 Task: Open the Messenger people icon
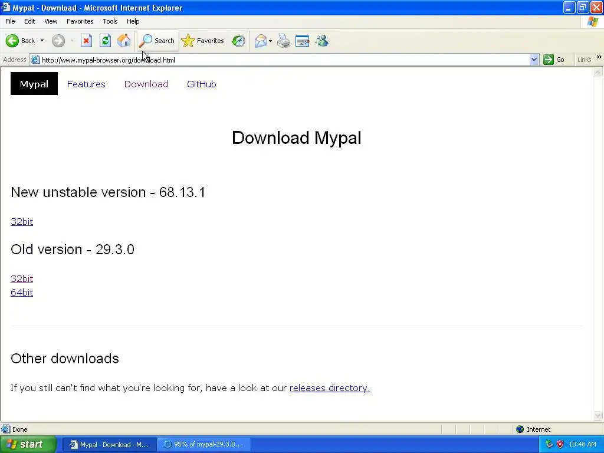(x=321, y=41)
